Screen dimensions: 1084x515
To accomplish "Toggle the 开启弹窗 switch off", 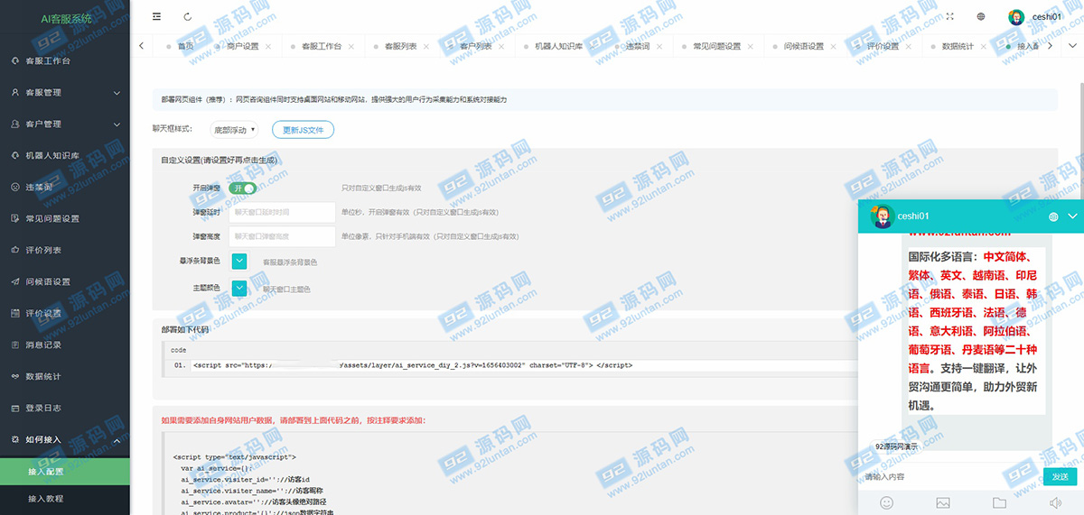I will coord(242,188).
